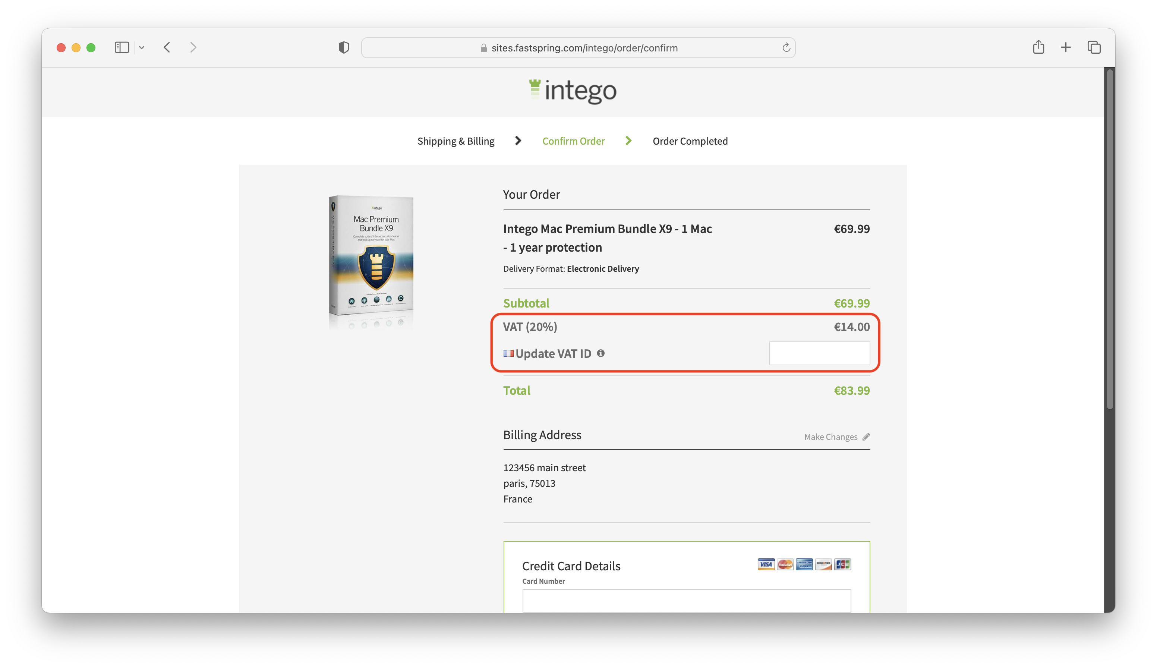Viewport: 1157px width, 668px height.
Task: Click the Card Number input field
Action: [x=686, y=601]
